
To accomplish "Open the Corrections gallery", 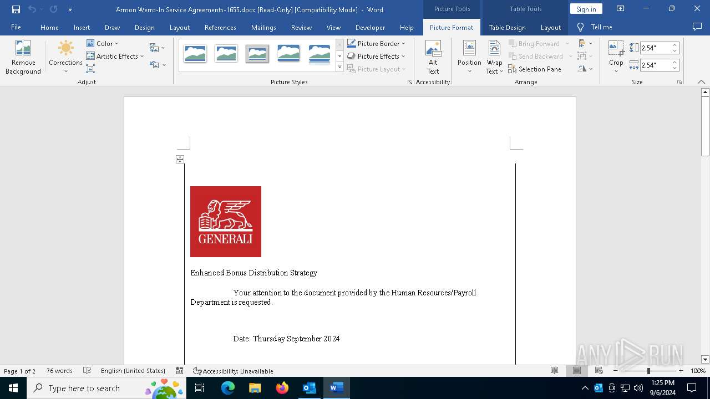I will click(x=65, y=57).
